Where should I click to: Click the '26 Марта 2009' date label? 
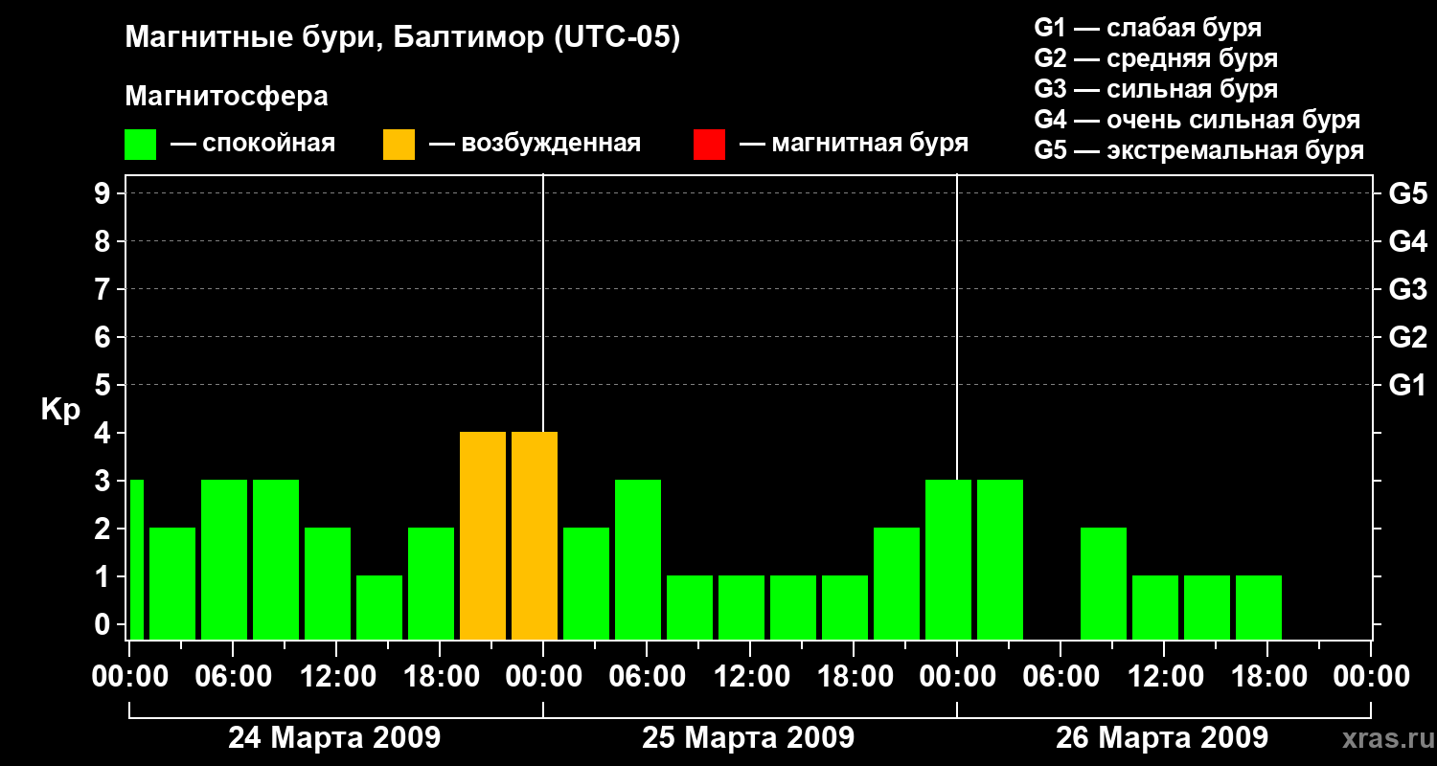point(1162,738)
